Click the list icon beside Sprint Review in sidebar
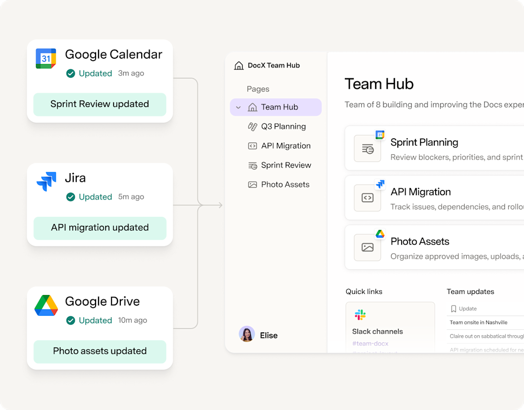 pyautogui.click(x=252, y=165)
